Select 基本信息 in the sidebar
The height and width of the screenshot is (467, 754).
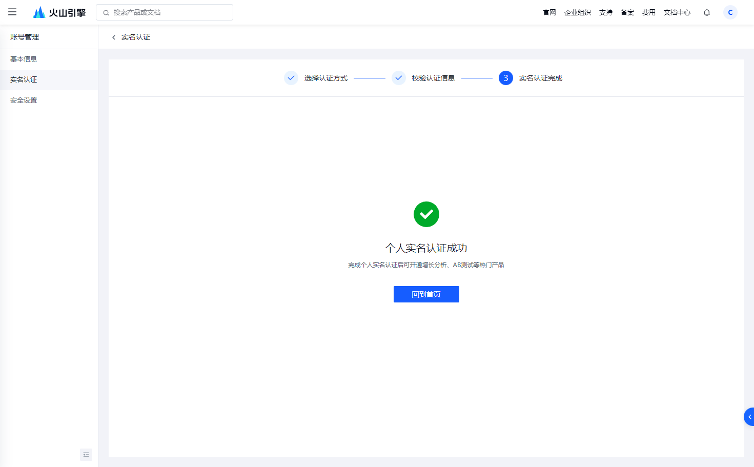[x=49, y=59]
